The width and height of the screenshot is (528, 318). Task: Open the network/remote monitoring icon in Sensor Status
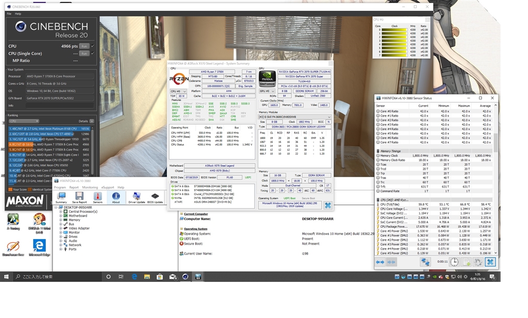point(425,262)
